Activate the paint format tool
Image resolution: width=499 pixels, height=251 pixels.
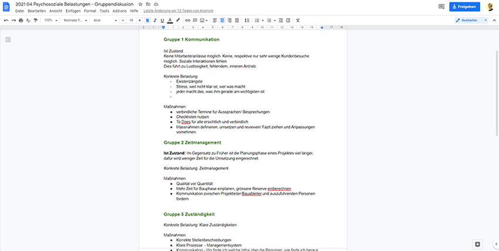click(x=36, y=21)
